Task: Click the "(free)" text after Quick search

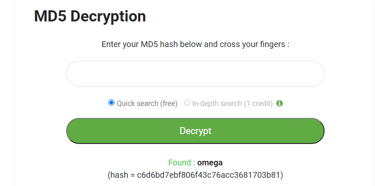Action: tap(169, 103)
